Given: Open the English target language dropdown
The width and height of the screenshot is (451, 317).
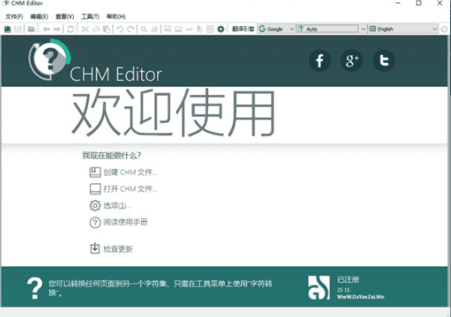Looking at the screenshot, I should [x=403, y=29].
